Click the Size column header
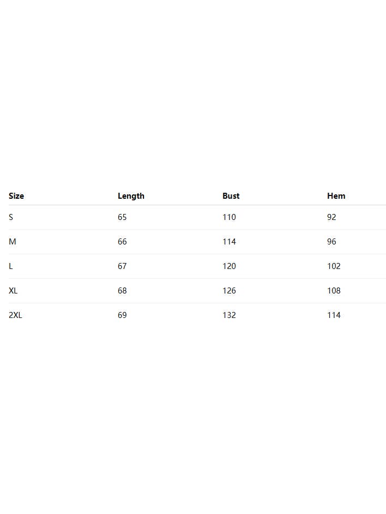 [16, 196]
